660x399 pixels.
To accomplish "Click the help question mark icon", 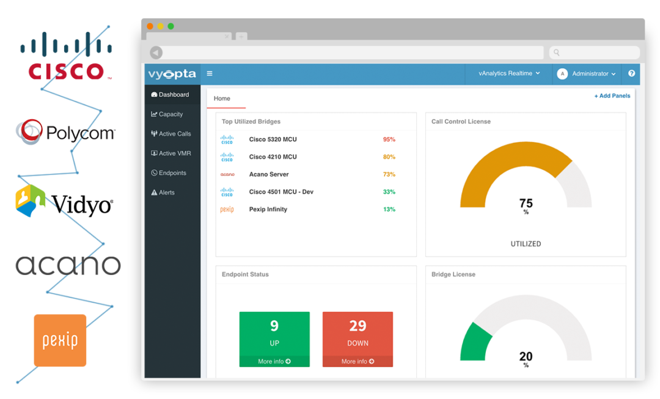I will [631, 73].
